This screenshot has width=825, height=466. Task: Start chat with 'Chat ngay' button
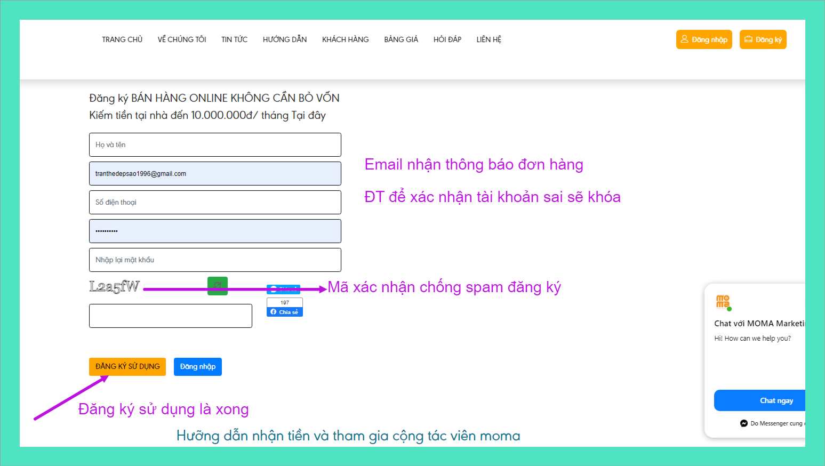click(775, 400)
